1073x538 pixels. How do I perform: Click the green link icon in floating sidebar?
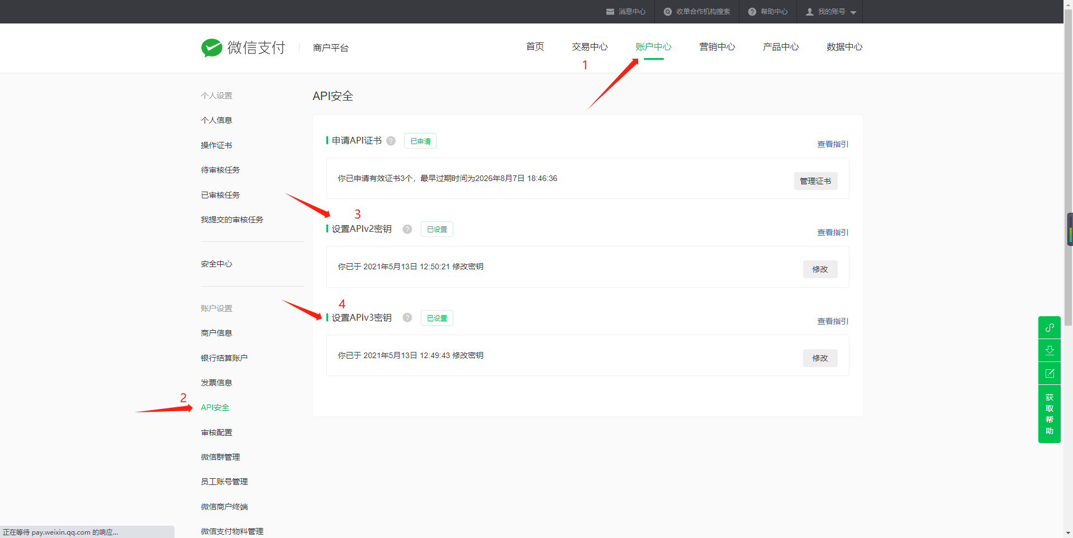click(x=1050, y=327)
